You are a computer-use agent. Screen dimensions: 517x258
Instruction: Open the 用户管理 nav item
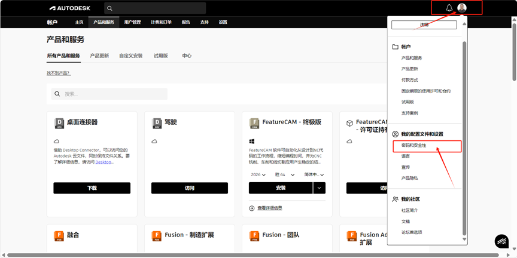coord(133,22)
